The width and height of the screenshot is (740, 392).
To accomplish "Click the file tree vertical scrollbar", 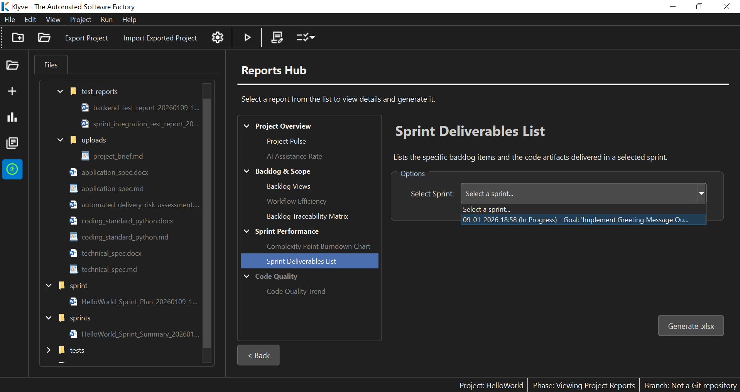I will (207, 223).
